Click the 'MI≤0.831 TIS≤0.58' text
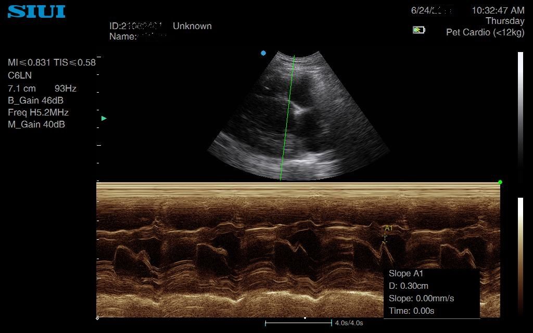 (x=52, y=62)
